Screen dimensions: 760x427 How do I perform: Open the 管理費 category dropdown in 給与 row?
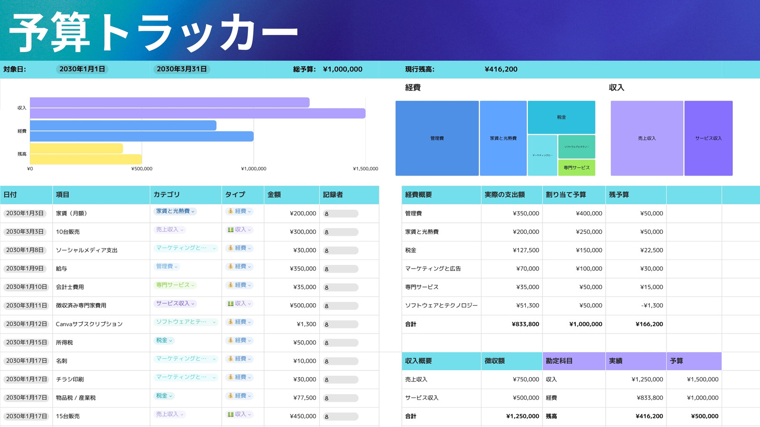coord(167,267)
